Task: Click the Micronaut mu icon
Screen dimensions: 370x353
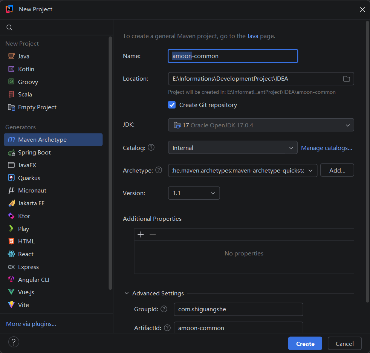Action: (x=11, y=190)
